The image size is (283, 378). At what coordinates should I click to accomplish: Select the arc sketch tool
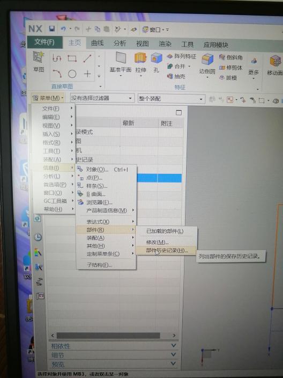pyautogui.click(x=57, y=73)
